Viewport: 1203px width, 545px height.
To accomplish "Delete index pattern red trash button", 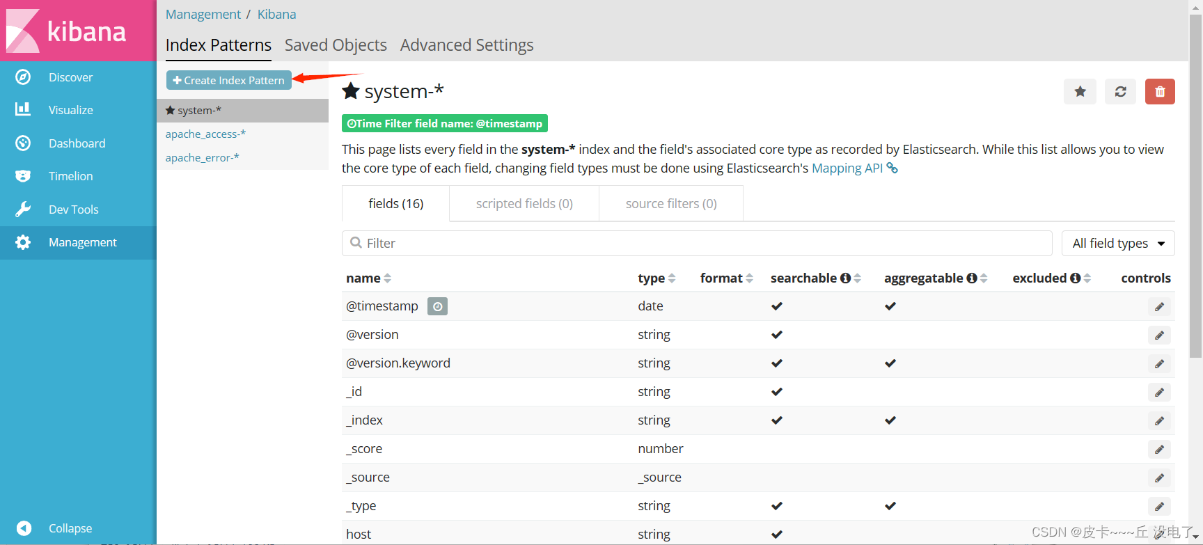I will tap(1160, 91).
